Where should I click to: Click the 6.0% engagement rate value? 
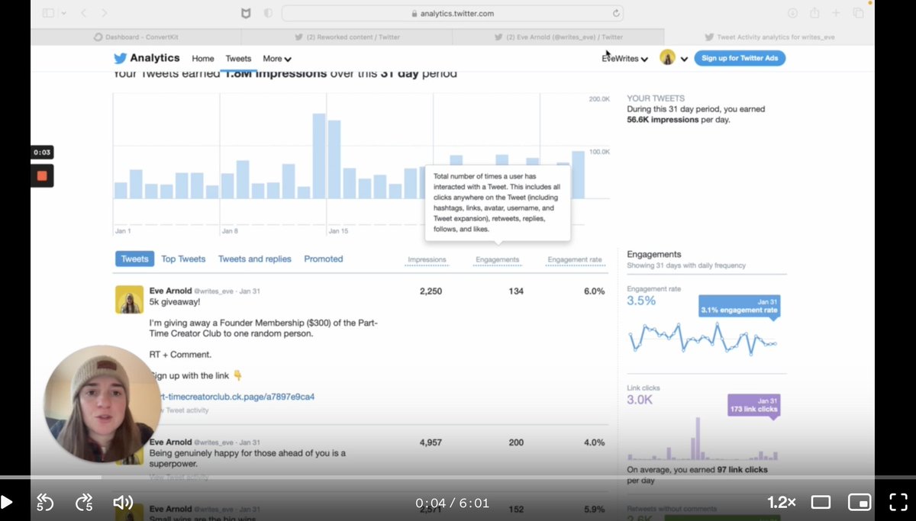click(x=594, y=291)
